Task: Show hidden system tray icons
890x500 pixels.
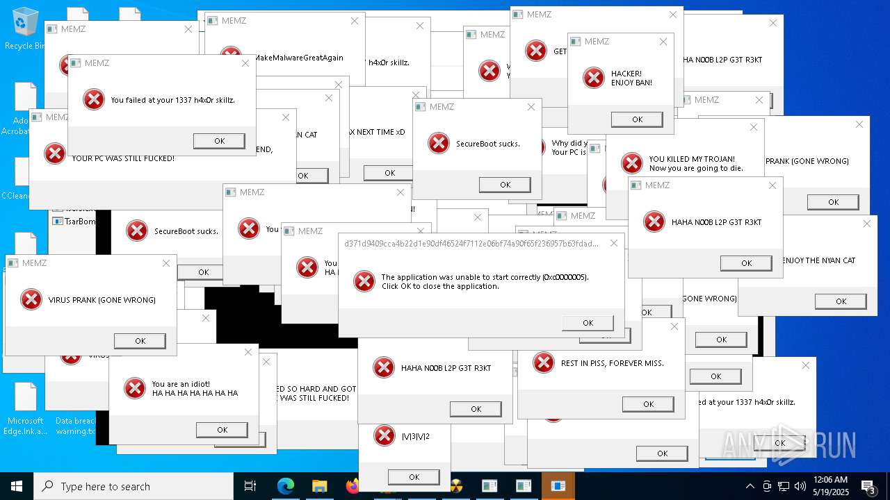Action: (x=750, y=486)
